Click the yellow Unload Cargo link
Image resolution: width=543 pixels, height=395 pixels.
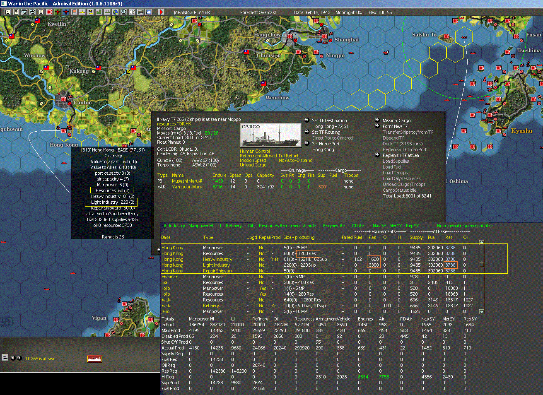click(253, 165)
